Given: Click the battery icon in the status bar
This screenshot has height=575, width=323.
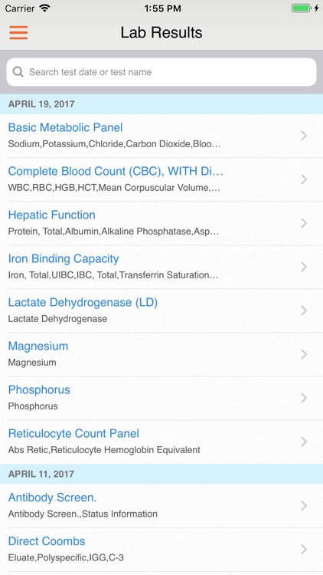Looking at the screenshot, I should tap(302, 8).
